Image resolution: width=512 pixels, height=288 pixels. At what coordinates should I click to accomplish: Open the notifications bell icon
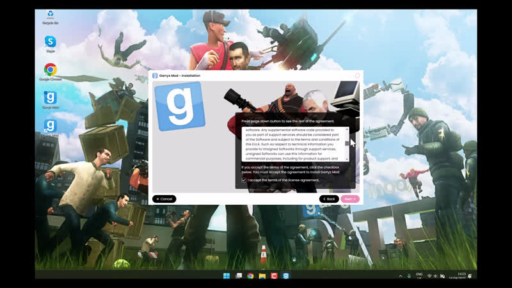(x=470, y=276)
